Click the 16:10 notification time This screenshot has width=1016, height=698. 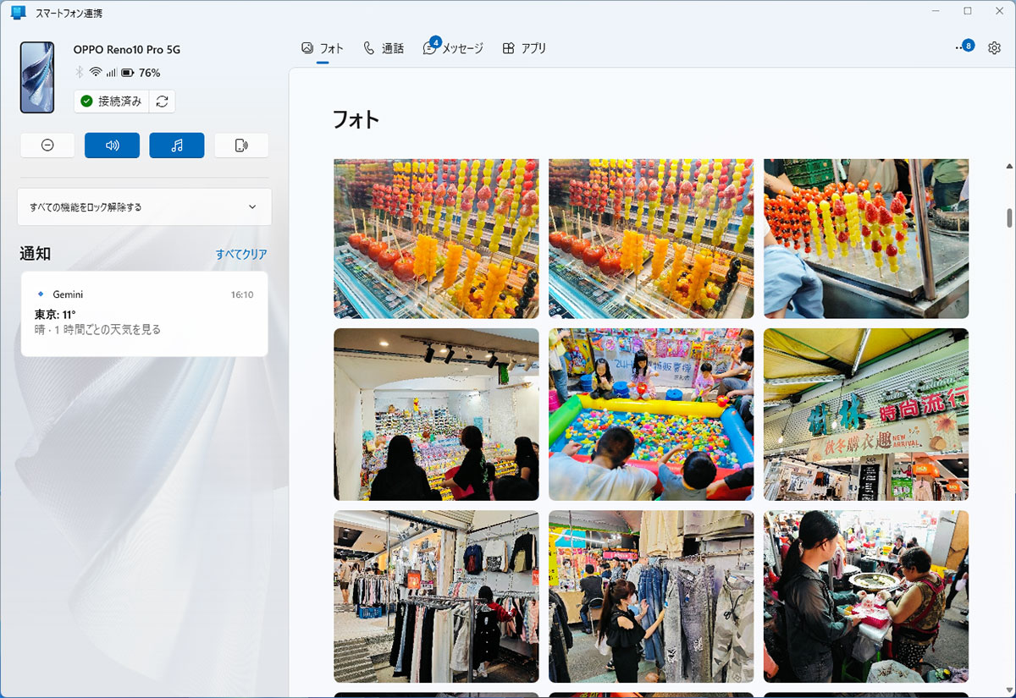[242, 294]
